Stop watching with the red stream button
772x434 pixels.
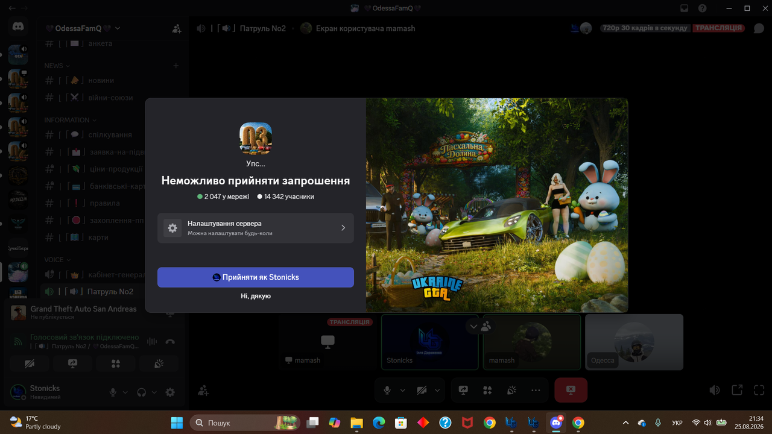point(571,391)
